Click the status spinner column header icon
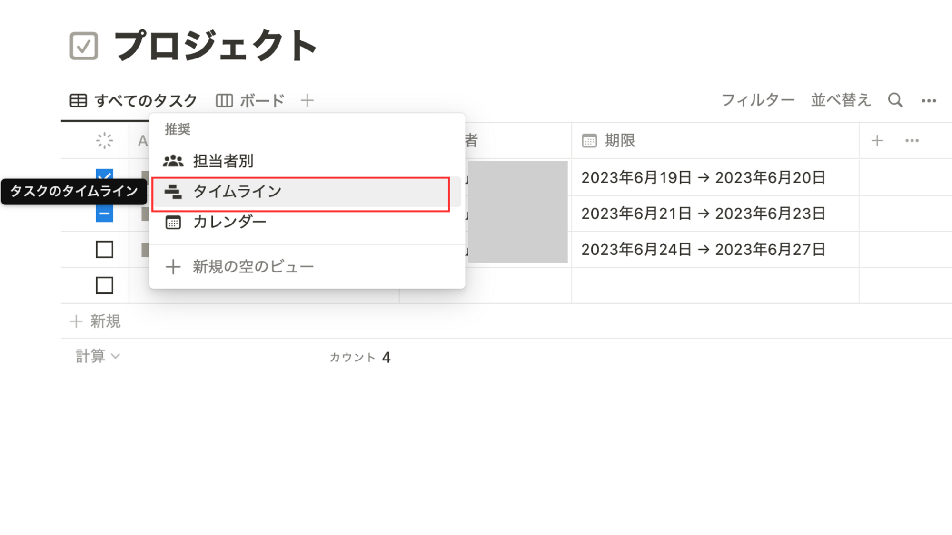 click(104, 141)
